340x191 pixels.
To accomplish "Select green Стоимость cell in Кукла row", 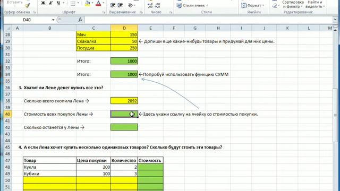I will tap(150, 167).
